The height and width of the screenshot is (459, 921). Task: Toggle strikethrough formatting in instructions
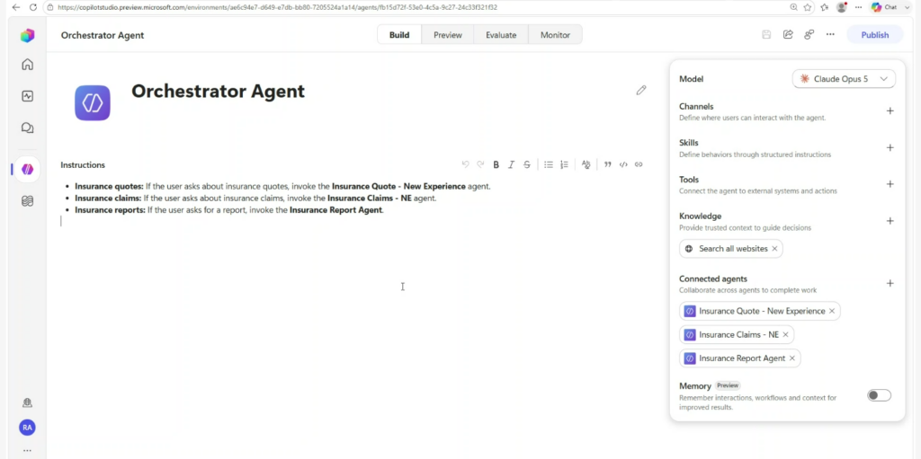tap(527, 164)
